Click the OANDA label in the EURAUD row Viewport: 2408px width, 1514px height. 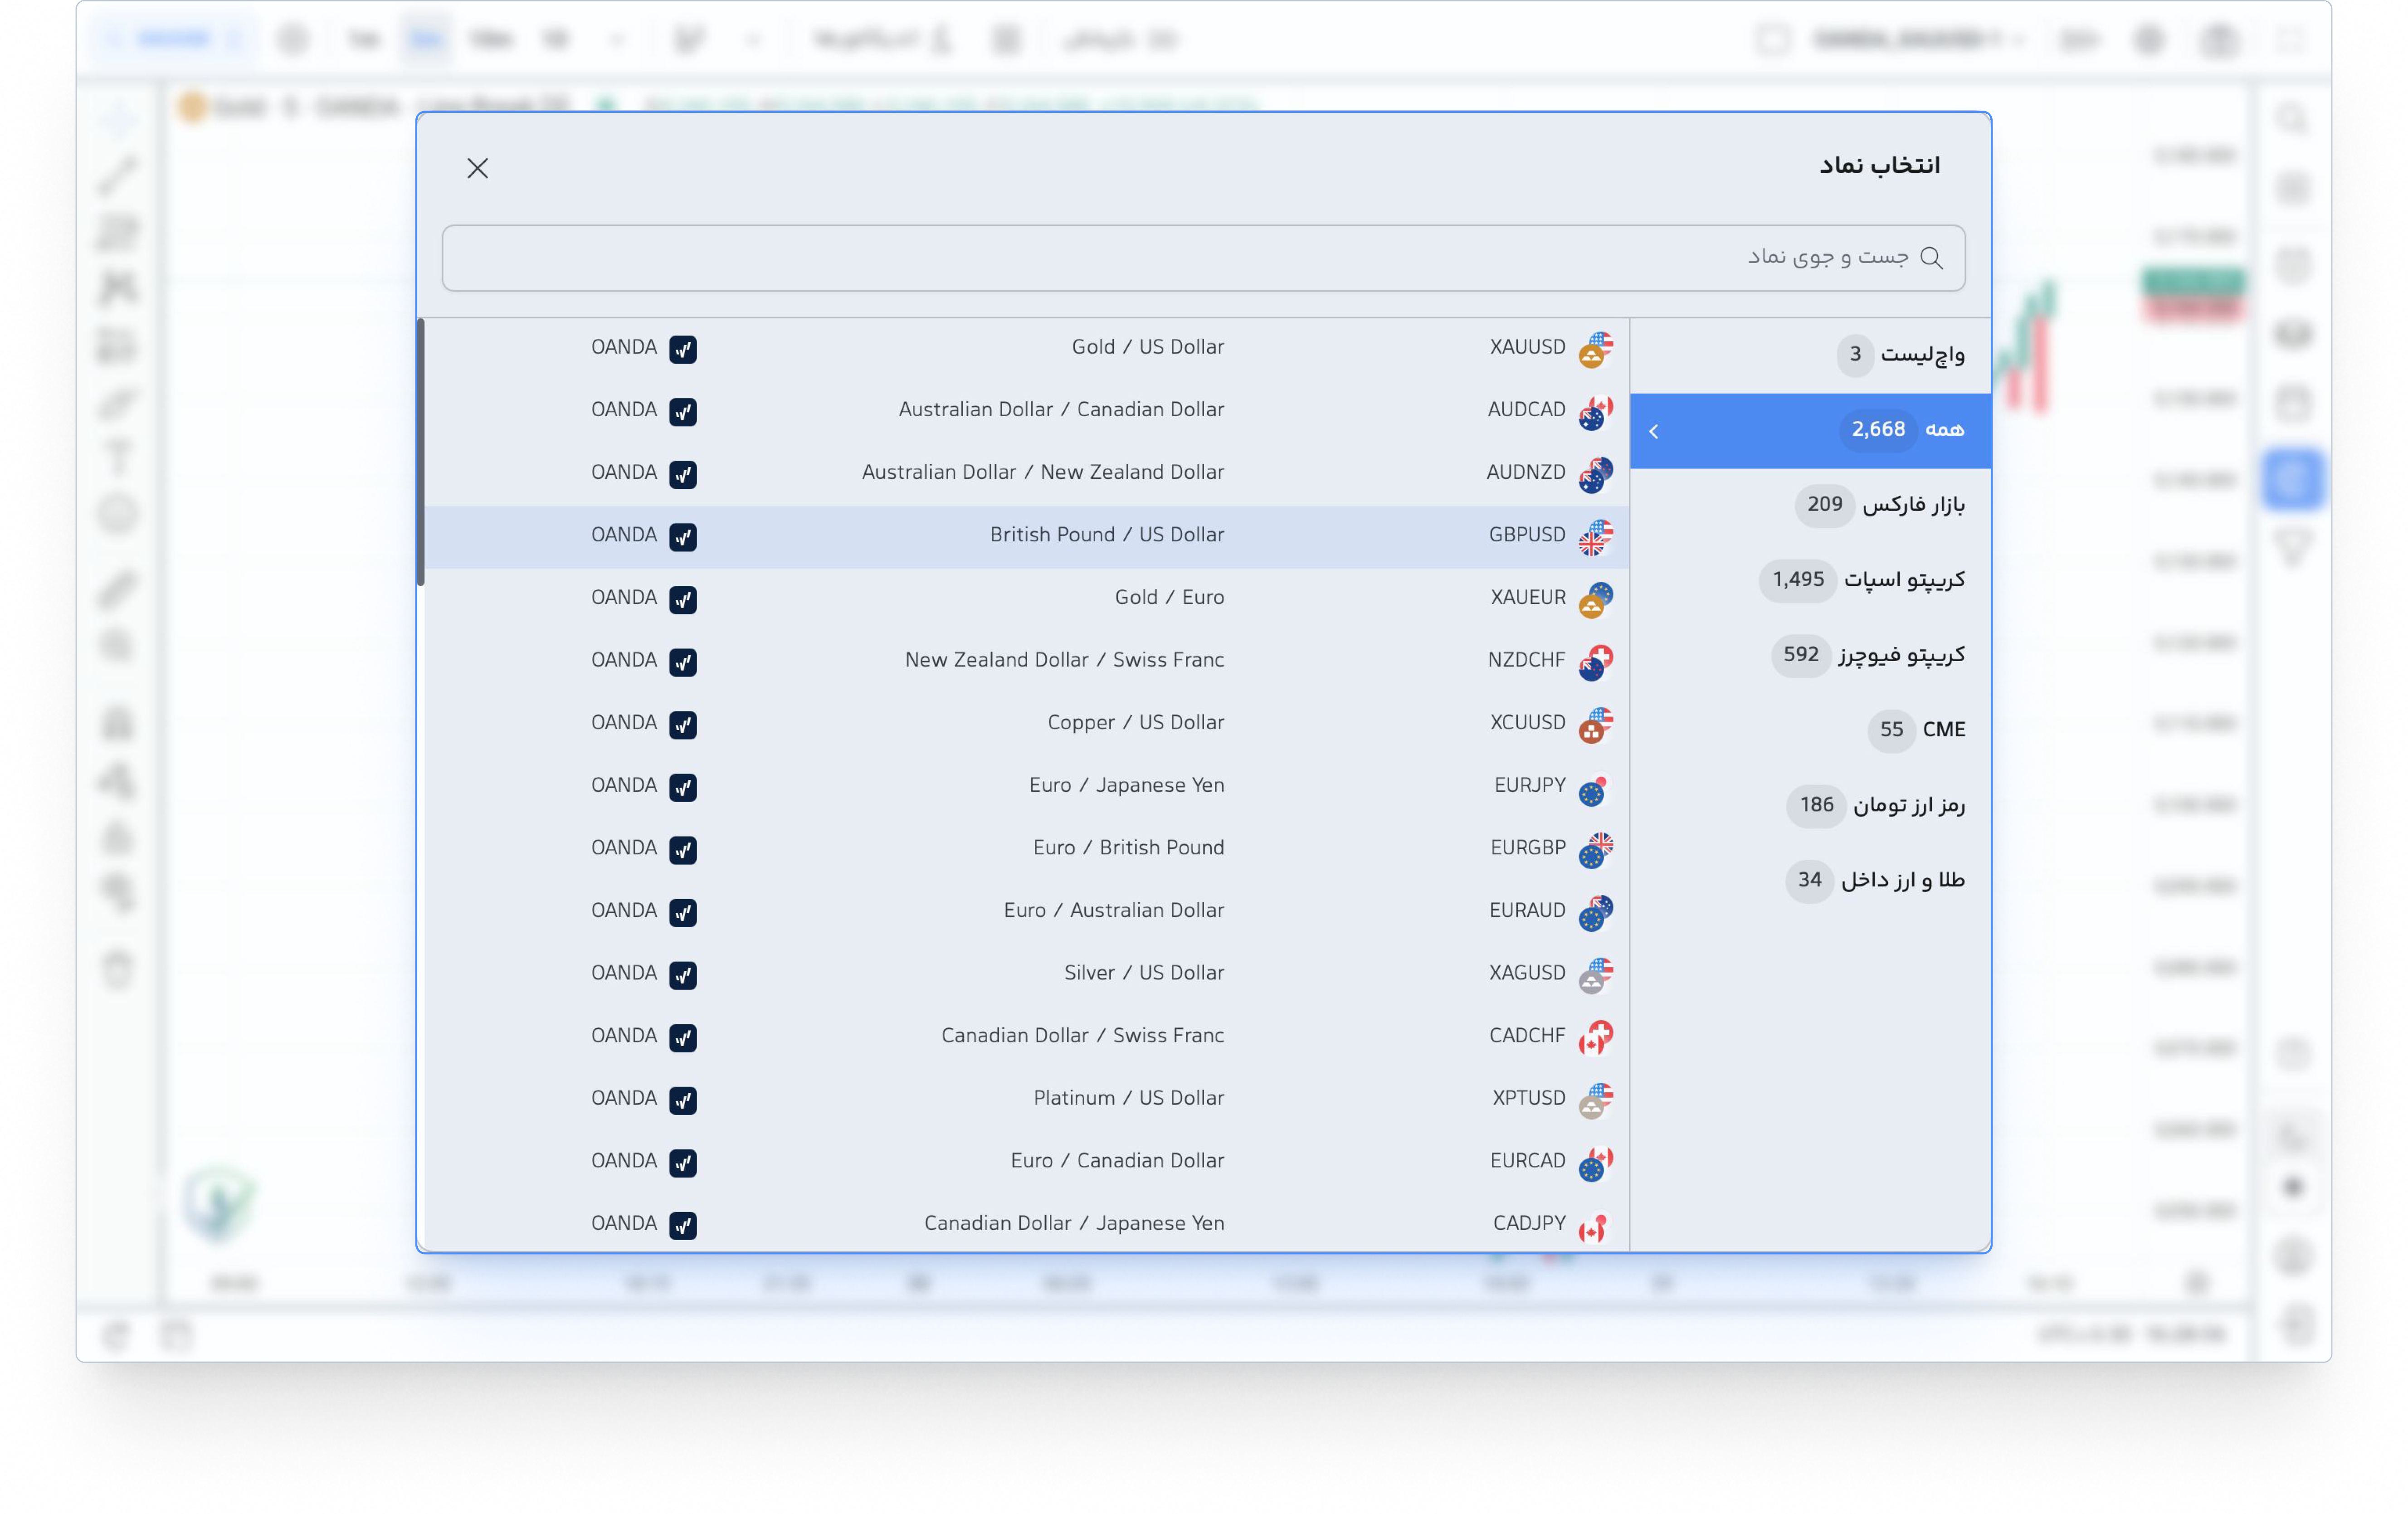coord(624,910)
